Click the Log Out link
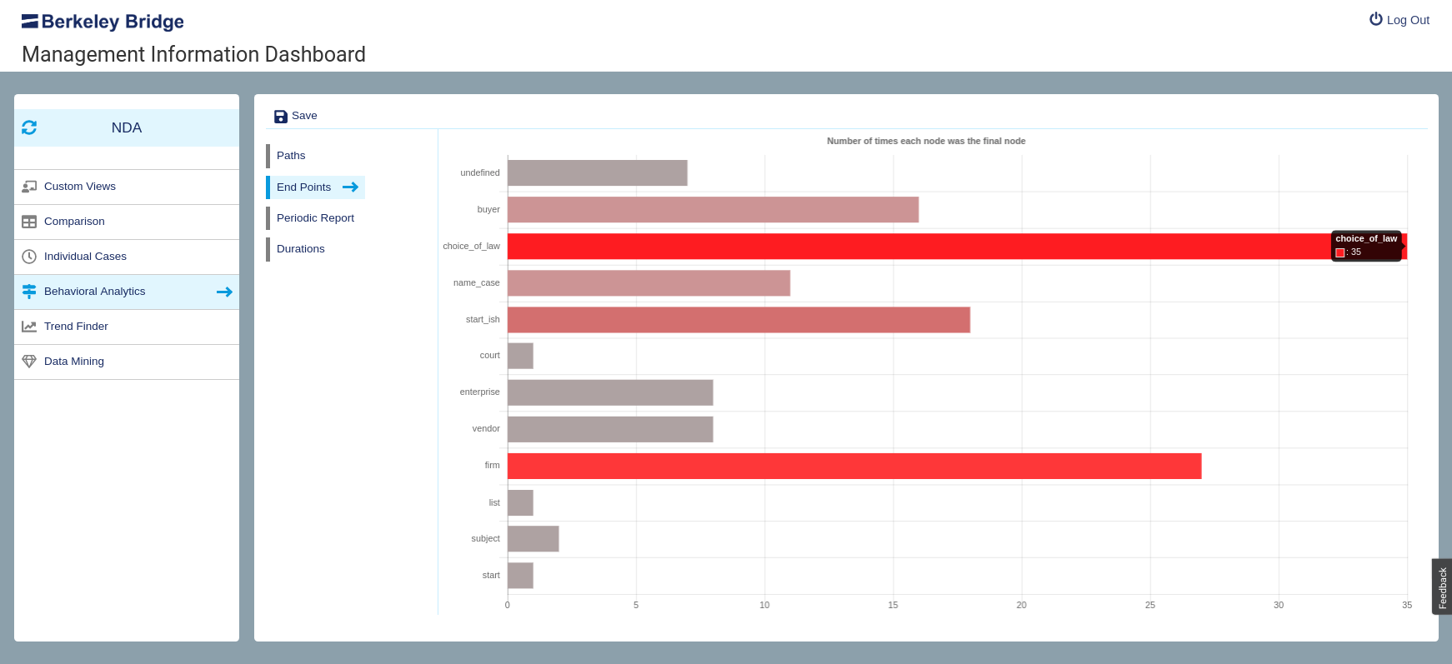1452x664 pixels. click(1399, 20)
